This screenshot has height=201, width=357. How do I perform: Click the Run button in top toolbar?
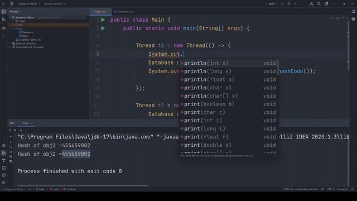pyautogui.click(x=283, y=4)
